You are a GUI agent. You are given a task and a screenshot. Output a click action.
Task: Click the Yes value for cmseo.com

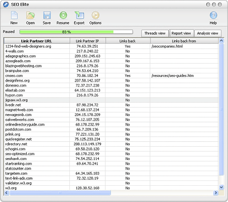[128, 75]
